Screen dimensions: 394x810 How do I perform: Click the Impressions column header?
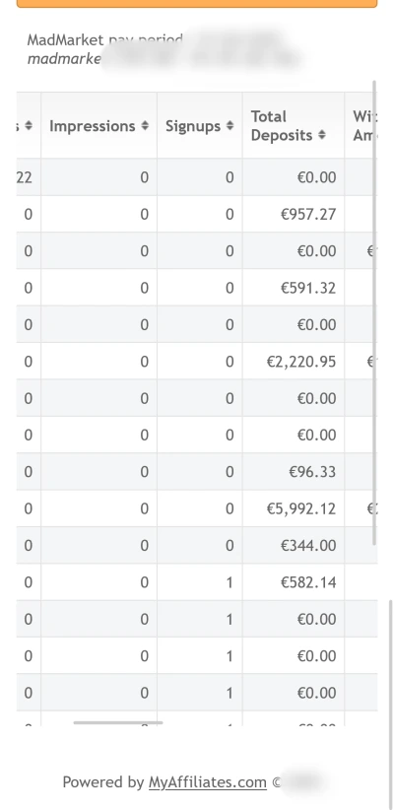[x=99, y=125]
